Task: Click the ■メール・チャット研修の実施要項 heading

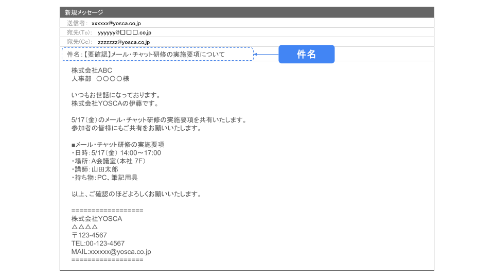Action: click(118, 145)
